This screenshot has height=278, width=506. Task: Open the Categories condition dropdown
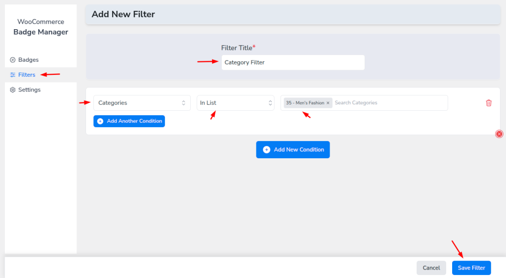142,103
